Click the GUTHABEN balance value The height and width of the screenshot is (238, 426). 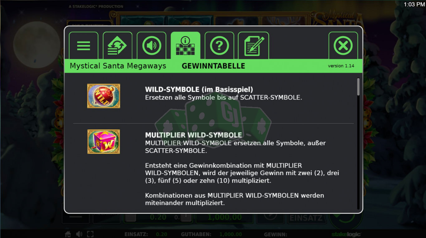tap(230, 235)
